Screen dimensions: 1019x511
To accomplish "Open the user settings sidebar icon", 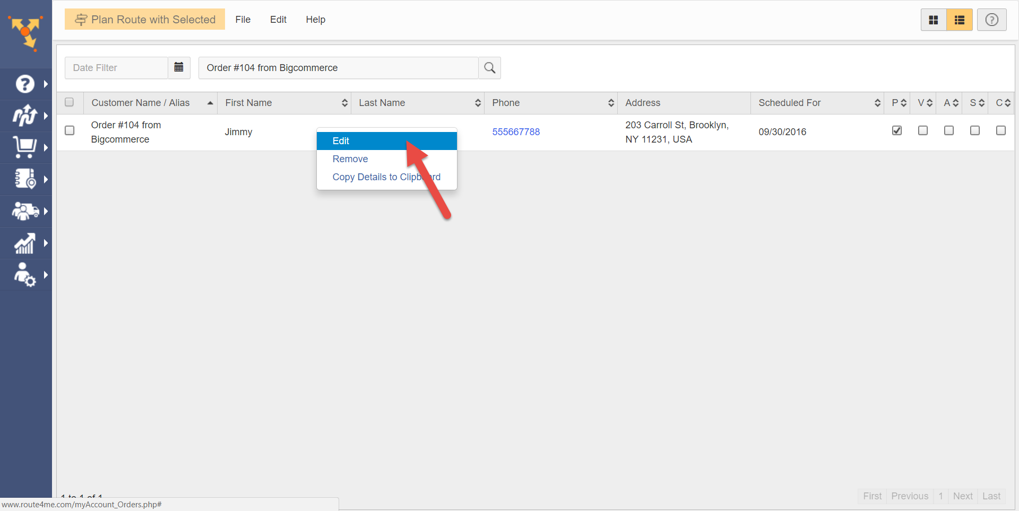I will [x=25, y=275].
